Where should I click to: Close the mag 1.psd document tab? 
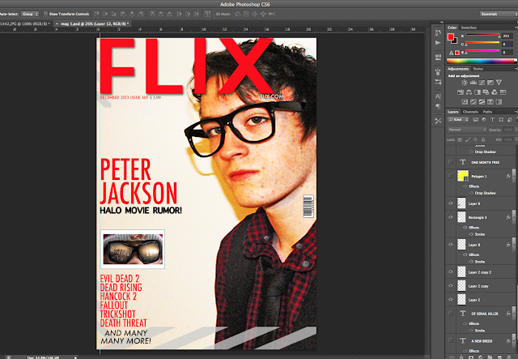[x=57, y=24]
